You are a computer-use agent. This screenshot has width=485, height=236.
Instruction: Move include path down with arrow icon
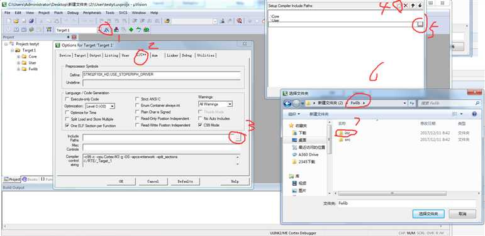click(420, 6)
